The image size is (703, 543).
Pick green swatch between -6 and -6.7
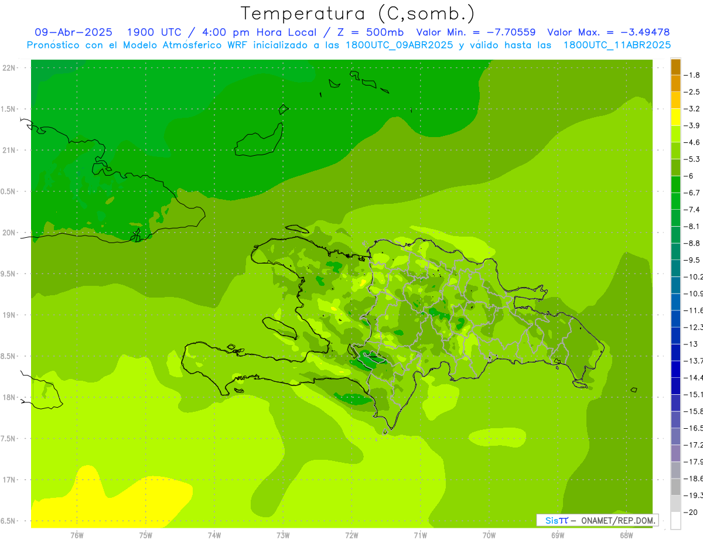click(x=675, y=185)
